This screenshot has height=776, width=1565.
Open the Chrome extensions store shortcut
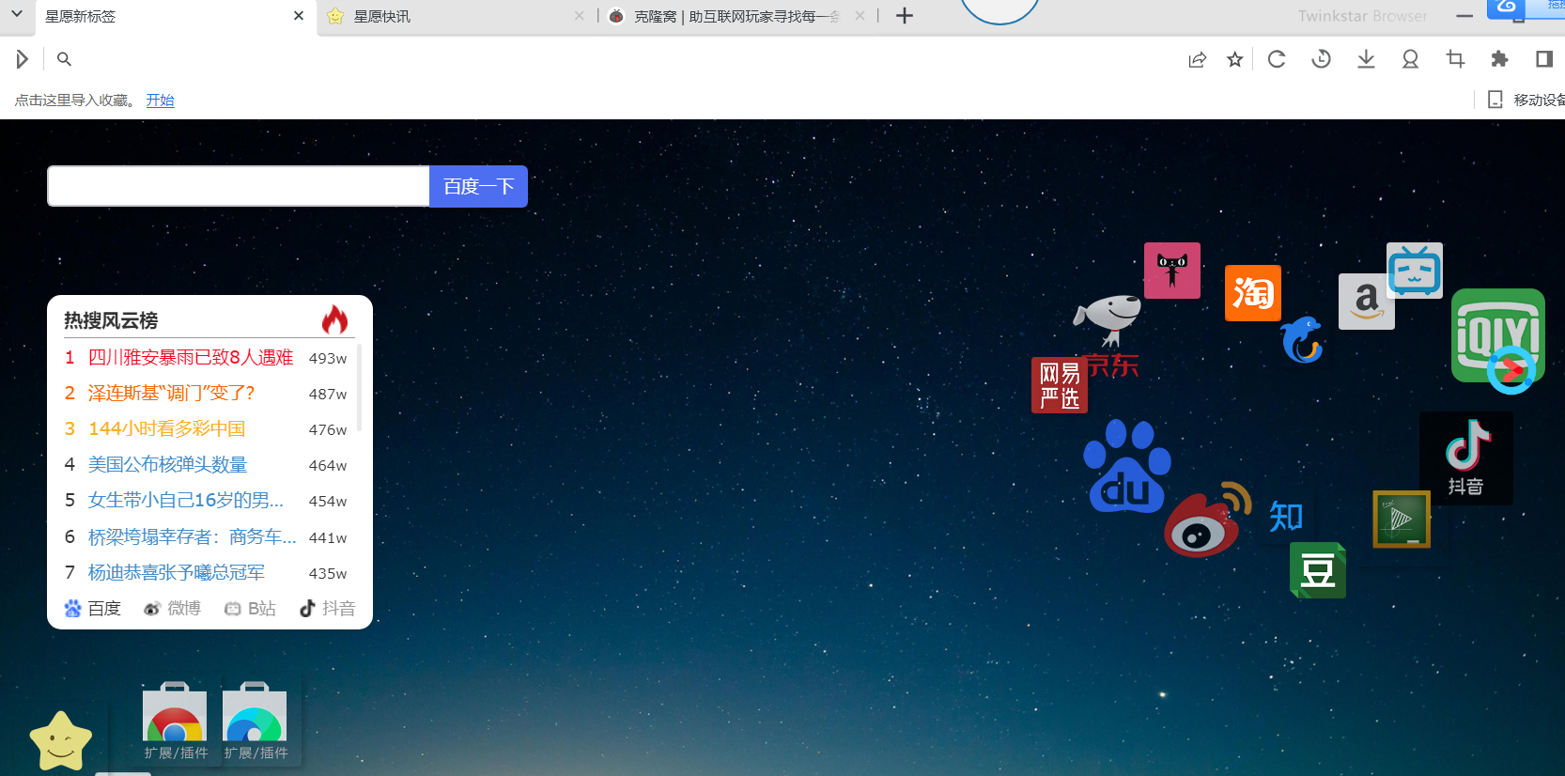[x=175, y=721]
